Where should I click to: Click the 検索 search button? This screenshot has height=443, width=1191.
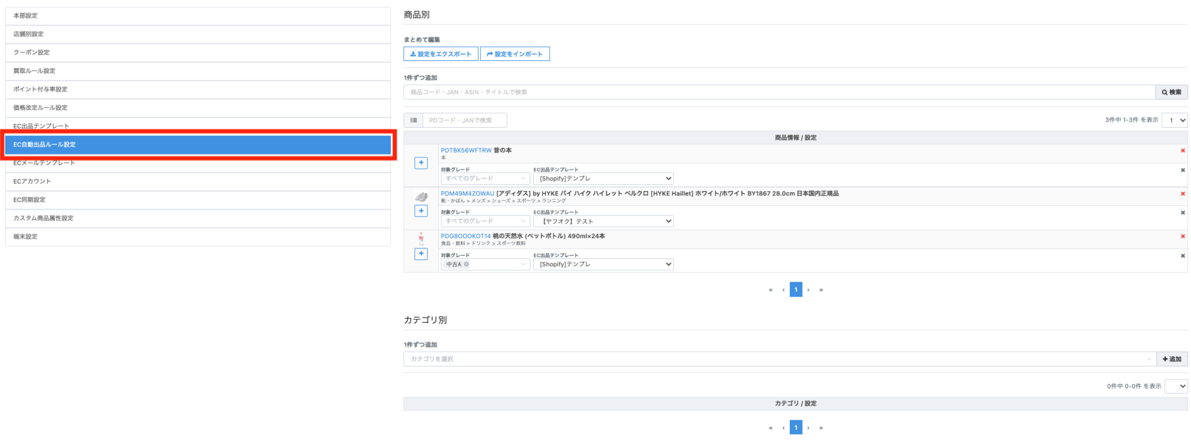point(1171,92)
